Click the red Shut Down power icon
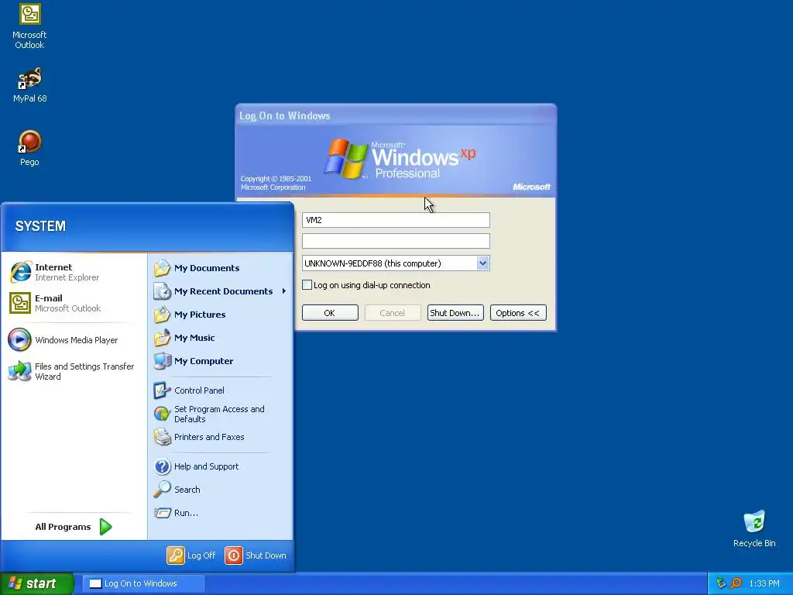 click(x=234, y=555)
